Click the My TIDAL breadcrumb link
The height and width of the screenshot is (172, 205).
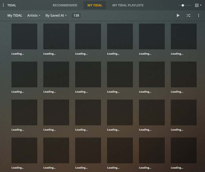click(x=15, y=15)
